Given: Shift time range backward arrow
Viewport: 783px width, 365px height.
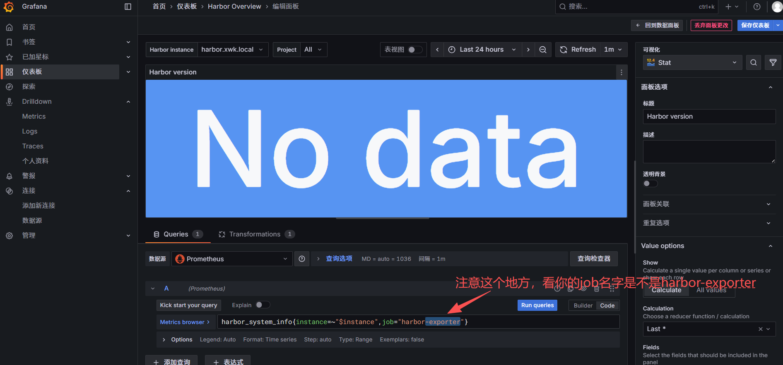Looking at the screenshot, I should (x=437, y=50).
